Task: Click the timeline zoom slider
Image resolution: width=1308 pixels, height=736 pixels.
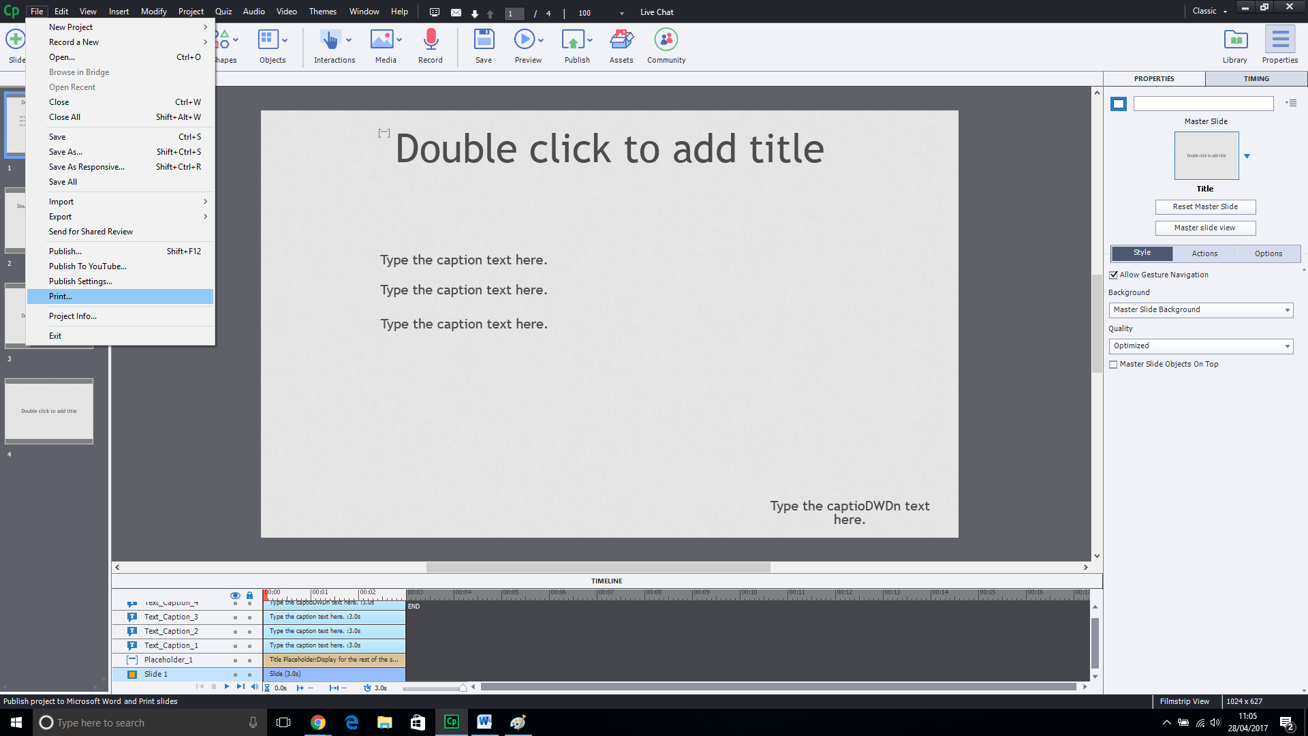Action: [x=433, y=688]
